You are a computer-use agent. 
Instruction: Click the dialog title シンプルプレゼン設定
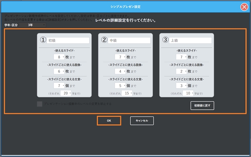pos(125,7)
